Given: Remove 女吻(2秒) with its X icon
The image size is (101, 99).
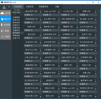Looking at the screenshot, I should [40, 33].
